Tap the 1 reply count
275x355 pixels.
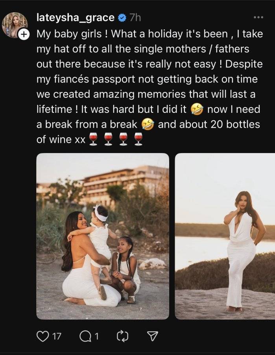[x=96, y=336]
